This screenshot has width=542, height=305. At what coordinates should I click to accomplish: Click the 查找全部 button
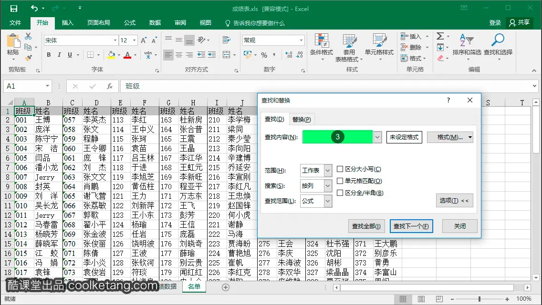366,226
